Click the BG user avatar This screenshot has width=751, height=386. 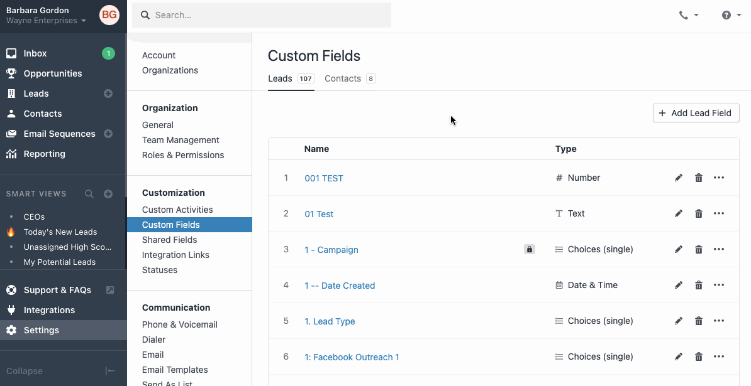109,15
